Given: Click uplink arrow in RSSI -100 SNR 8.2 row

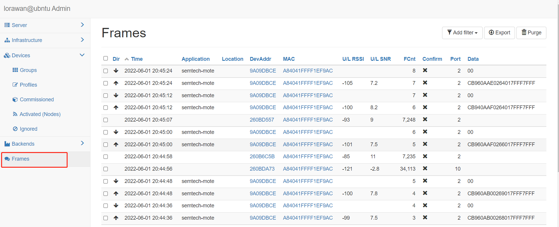Looking at the screenshot, I should point(116,107).
